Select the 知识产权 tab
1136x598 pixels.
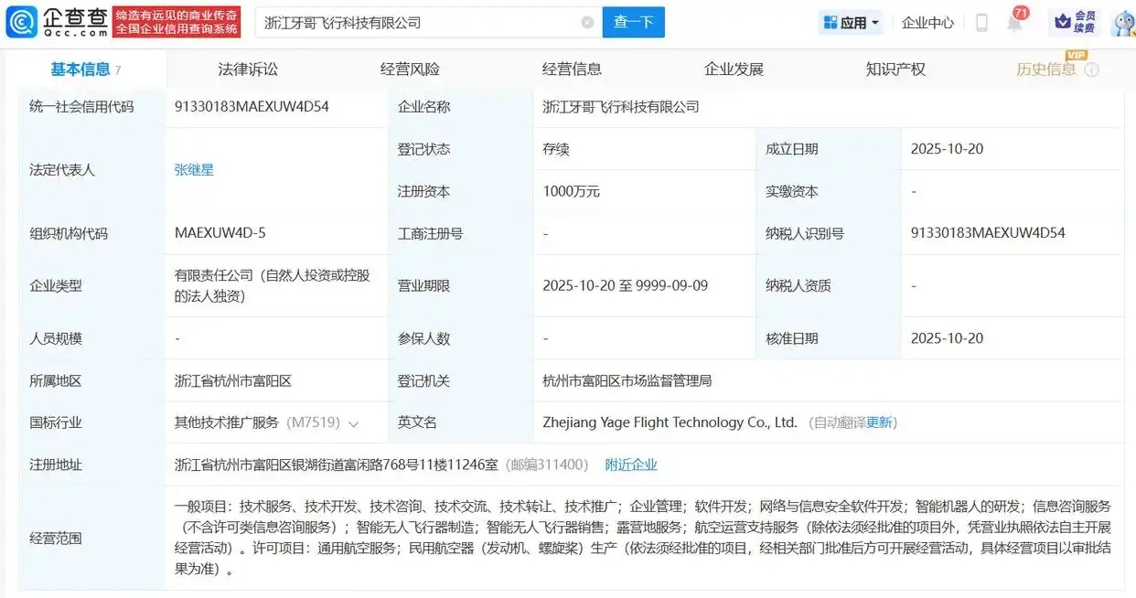(895, 69)
